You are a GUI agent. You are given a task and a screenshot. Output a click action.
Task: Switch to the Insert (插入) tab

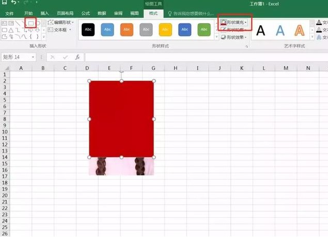(45, 13)
